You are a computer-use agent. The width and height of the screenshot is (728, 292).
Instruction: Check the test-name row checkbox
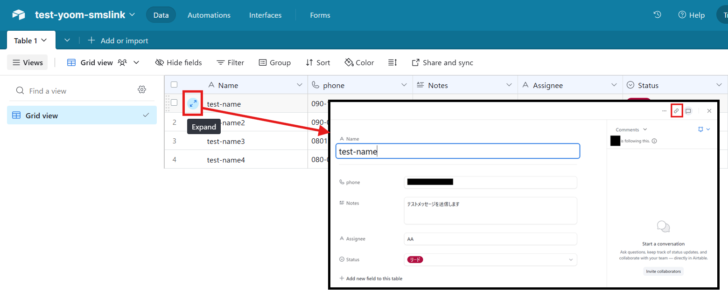174,102
